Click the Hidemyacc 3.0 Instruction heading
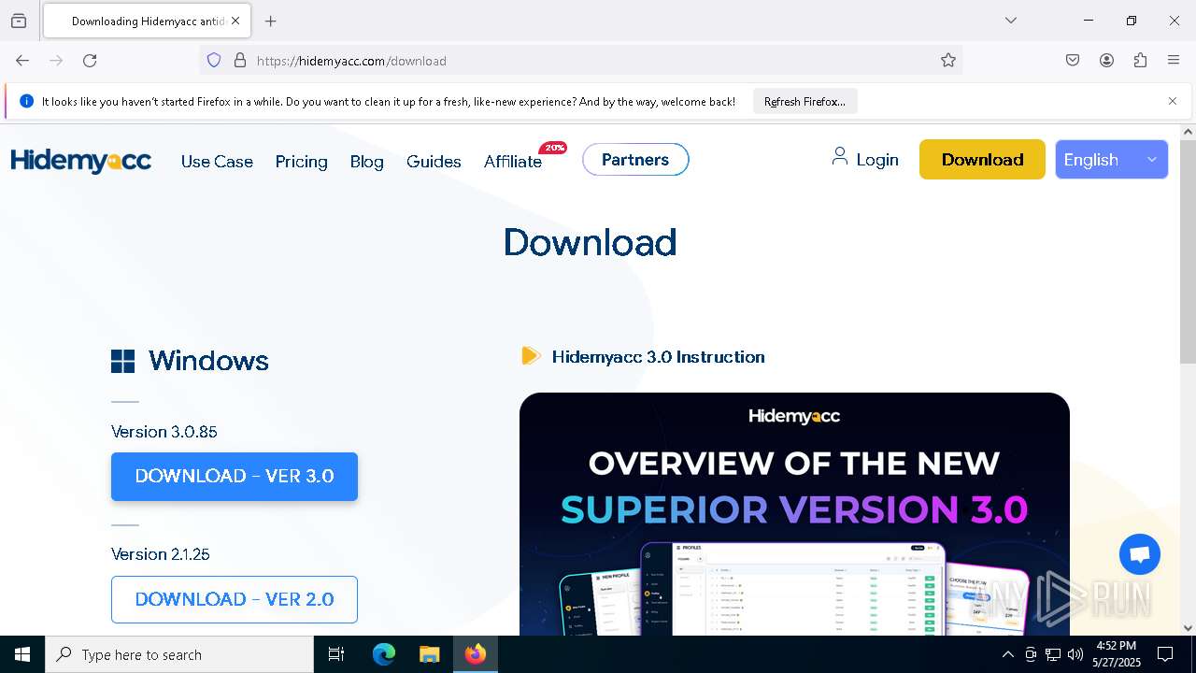The width and height of the screenshot is (1196, 673). click(658, 357)
